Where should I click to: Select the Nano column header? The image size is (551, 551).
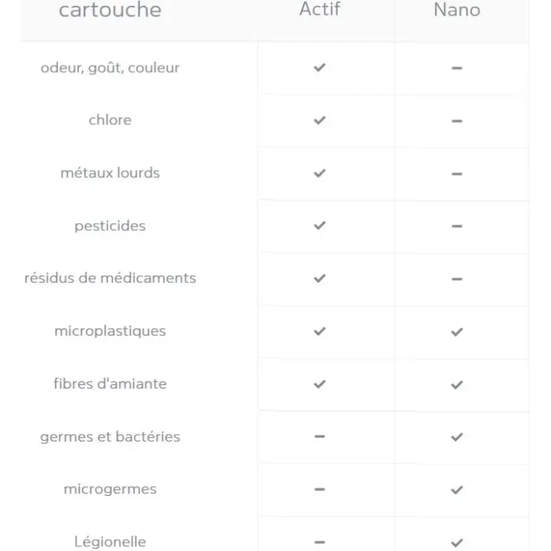pos(457,10)
